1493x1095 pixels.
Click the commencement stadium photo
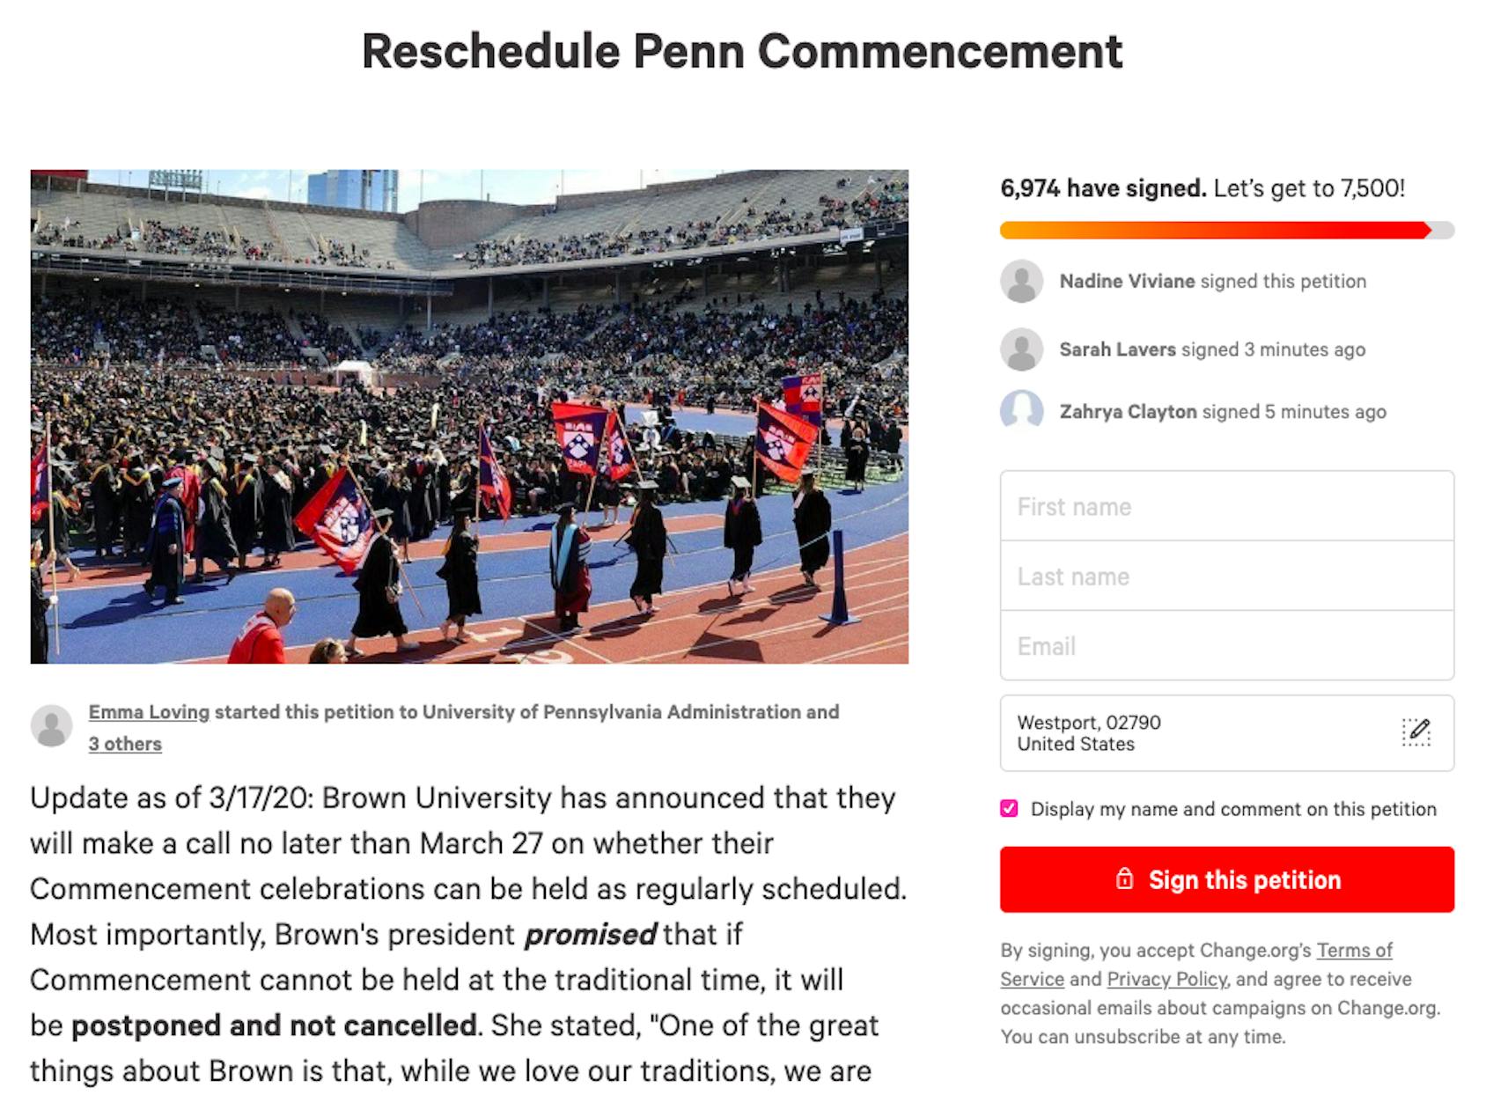[470, 414]
